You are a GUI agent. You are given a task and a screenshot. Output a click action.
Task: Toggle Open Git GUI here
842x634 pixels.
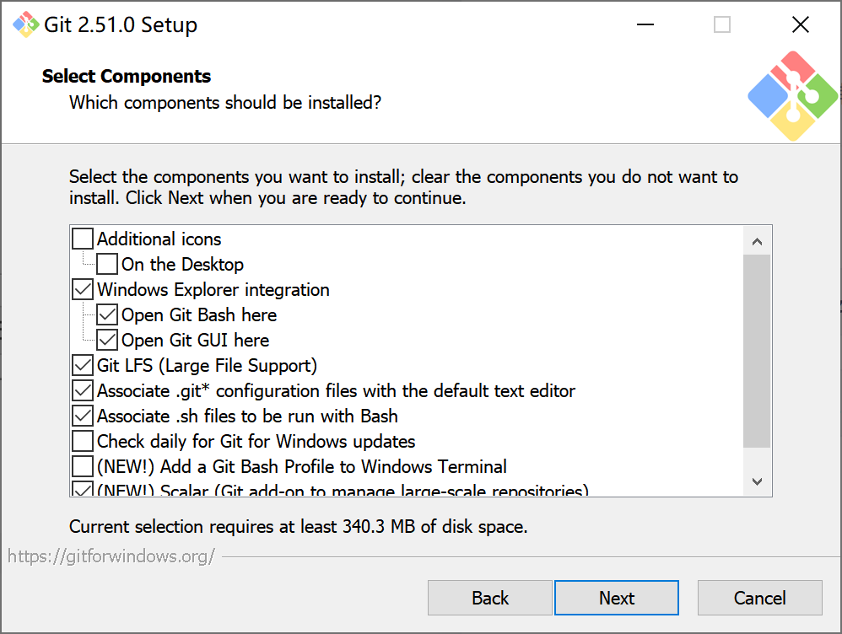pyautogui.click(x=107, y=340)
